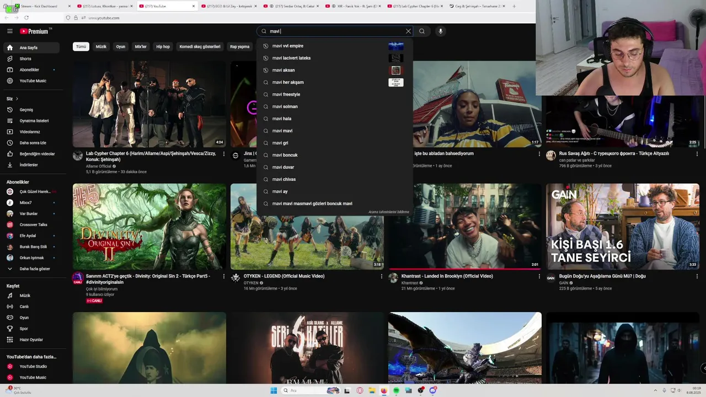Open YouTube Studio link
Image resolution: width=706 pixels, height=397 pixels.
pyautogui.click(x=32, y=367)
